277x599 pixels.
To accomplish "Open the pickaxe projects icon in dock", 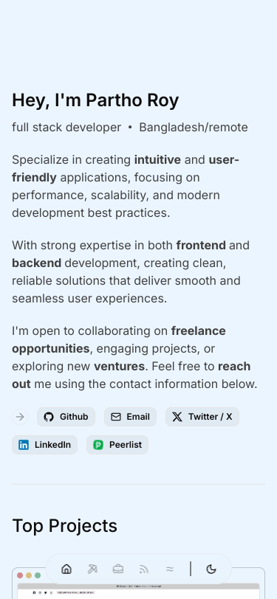I will tap(92, 569).
